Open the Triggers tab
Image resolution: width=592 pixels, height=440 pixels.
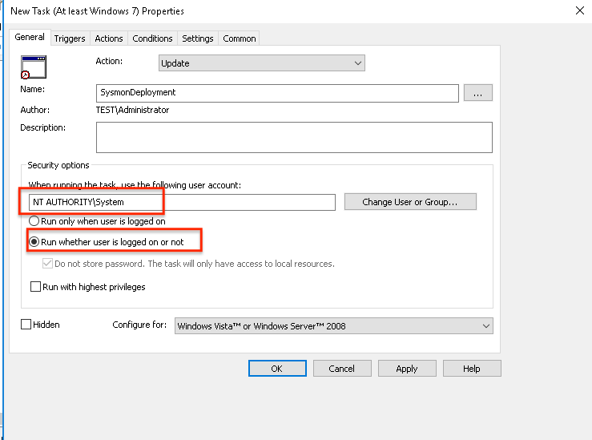70,38
